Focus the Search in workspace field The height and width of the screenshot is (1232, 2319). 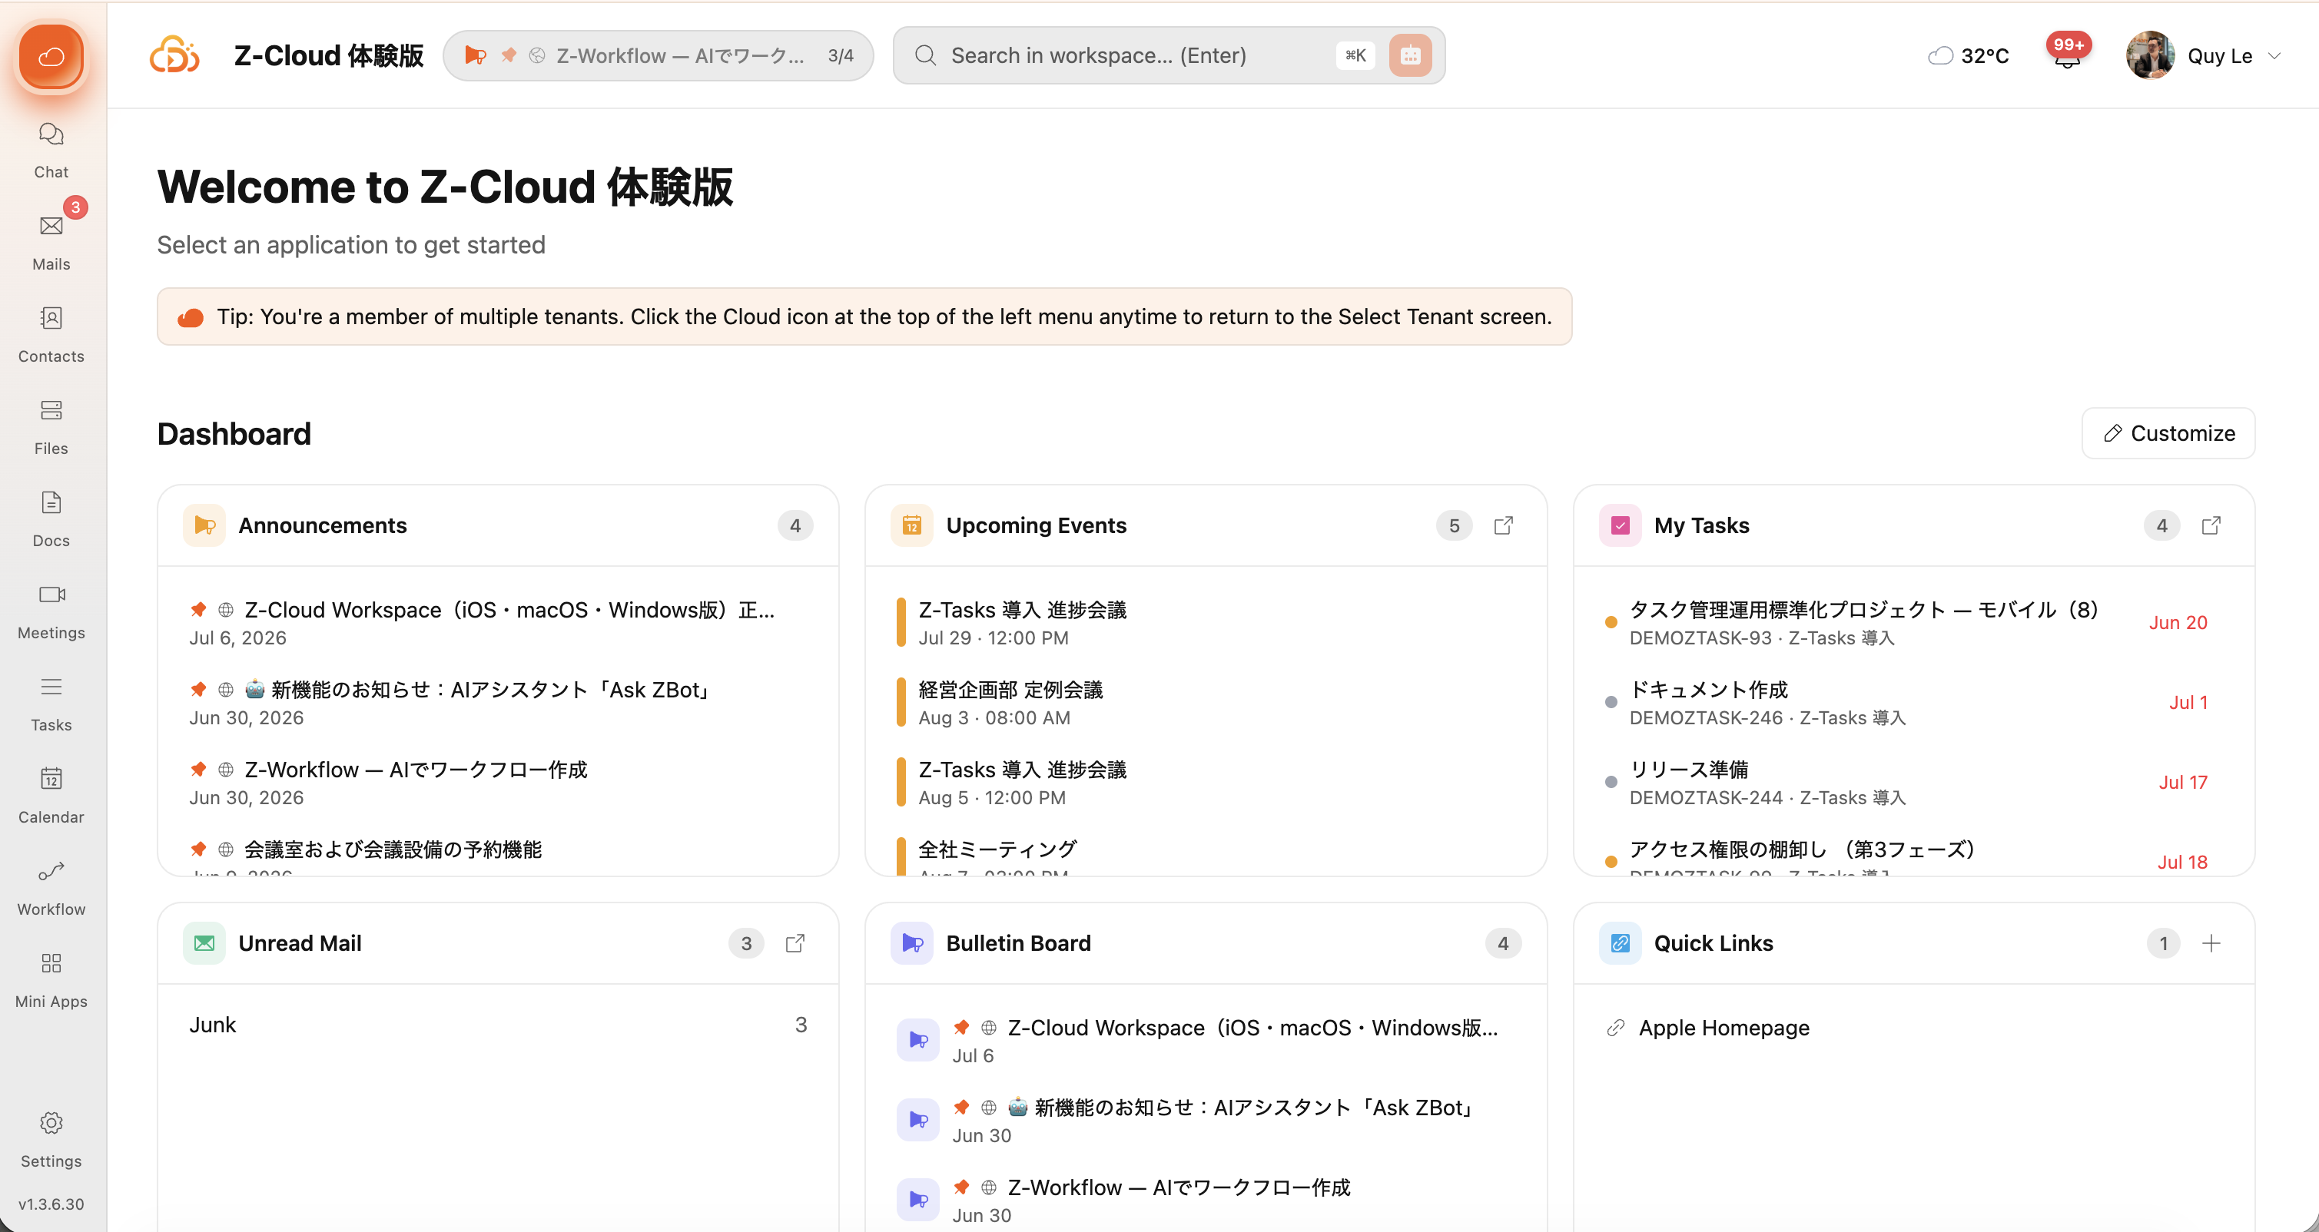(x=1169, y=56)
